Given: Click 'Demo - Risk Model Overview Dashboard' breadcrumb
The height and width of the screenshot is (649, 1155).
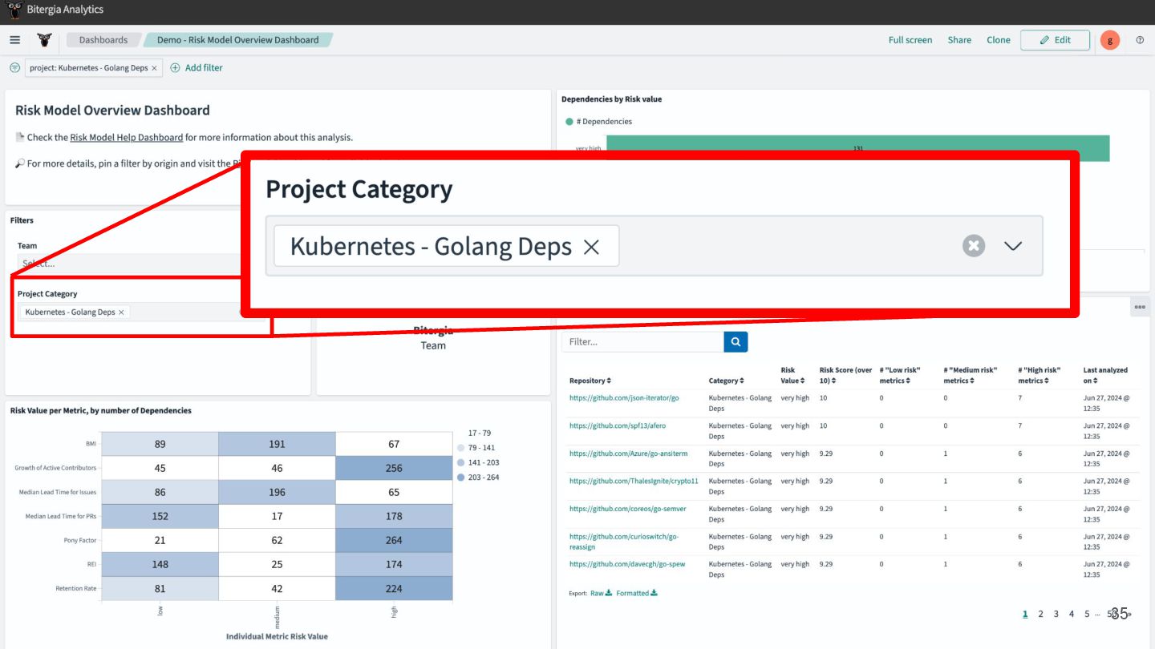Looking at the screenshot, I should (237, 40).
